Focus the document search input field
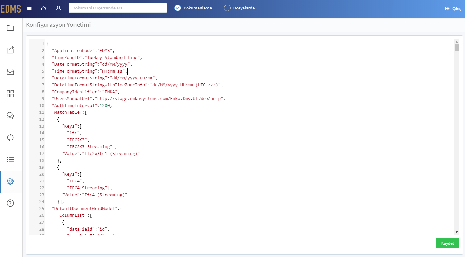The image size is (465, 257). (118, 8)
